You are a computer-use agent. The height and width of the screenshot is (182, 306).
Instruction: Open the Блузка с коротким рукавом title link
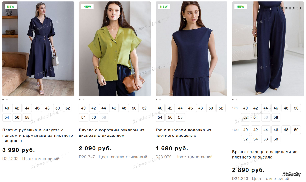(111, 133)
